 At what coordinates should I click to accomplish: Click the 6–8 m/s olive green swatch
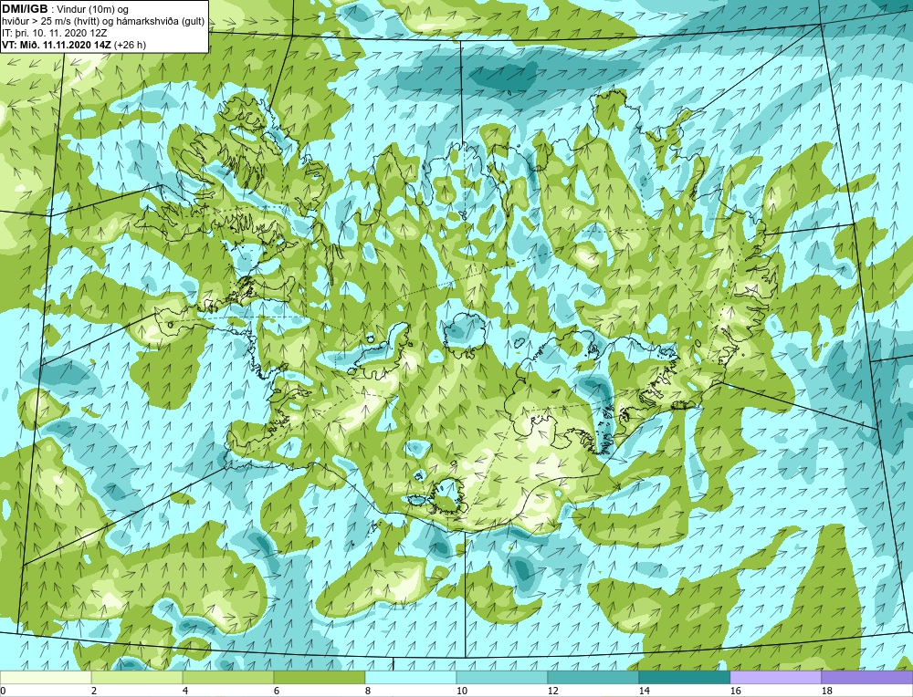click(320, 678)
